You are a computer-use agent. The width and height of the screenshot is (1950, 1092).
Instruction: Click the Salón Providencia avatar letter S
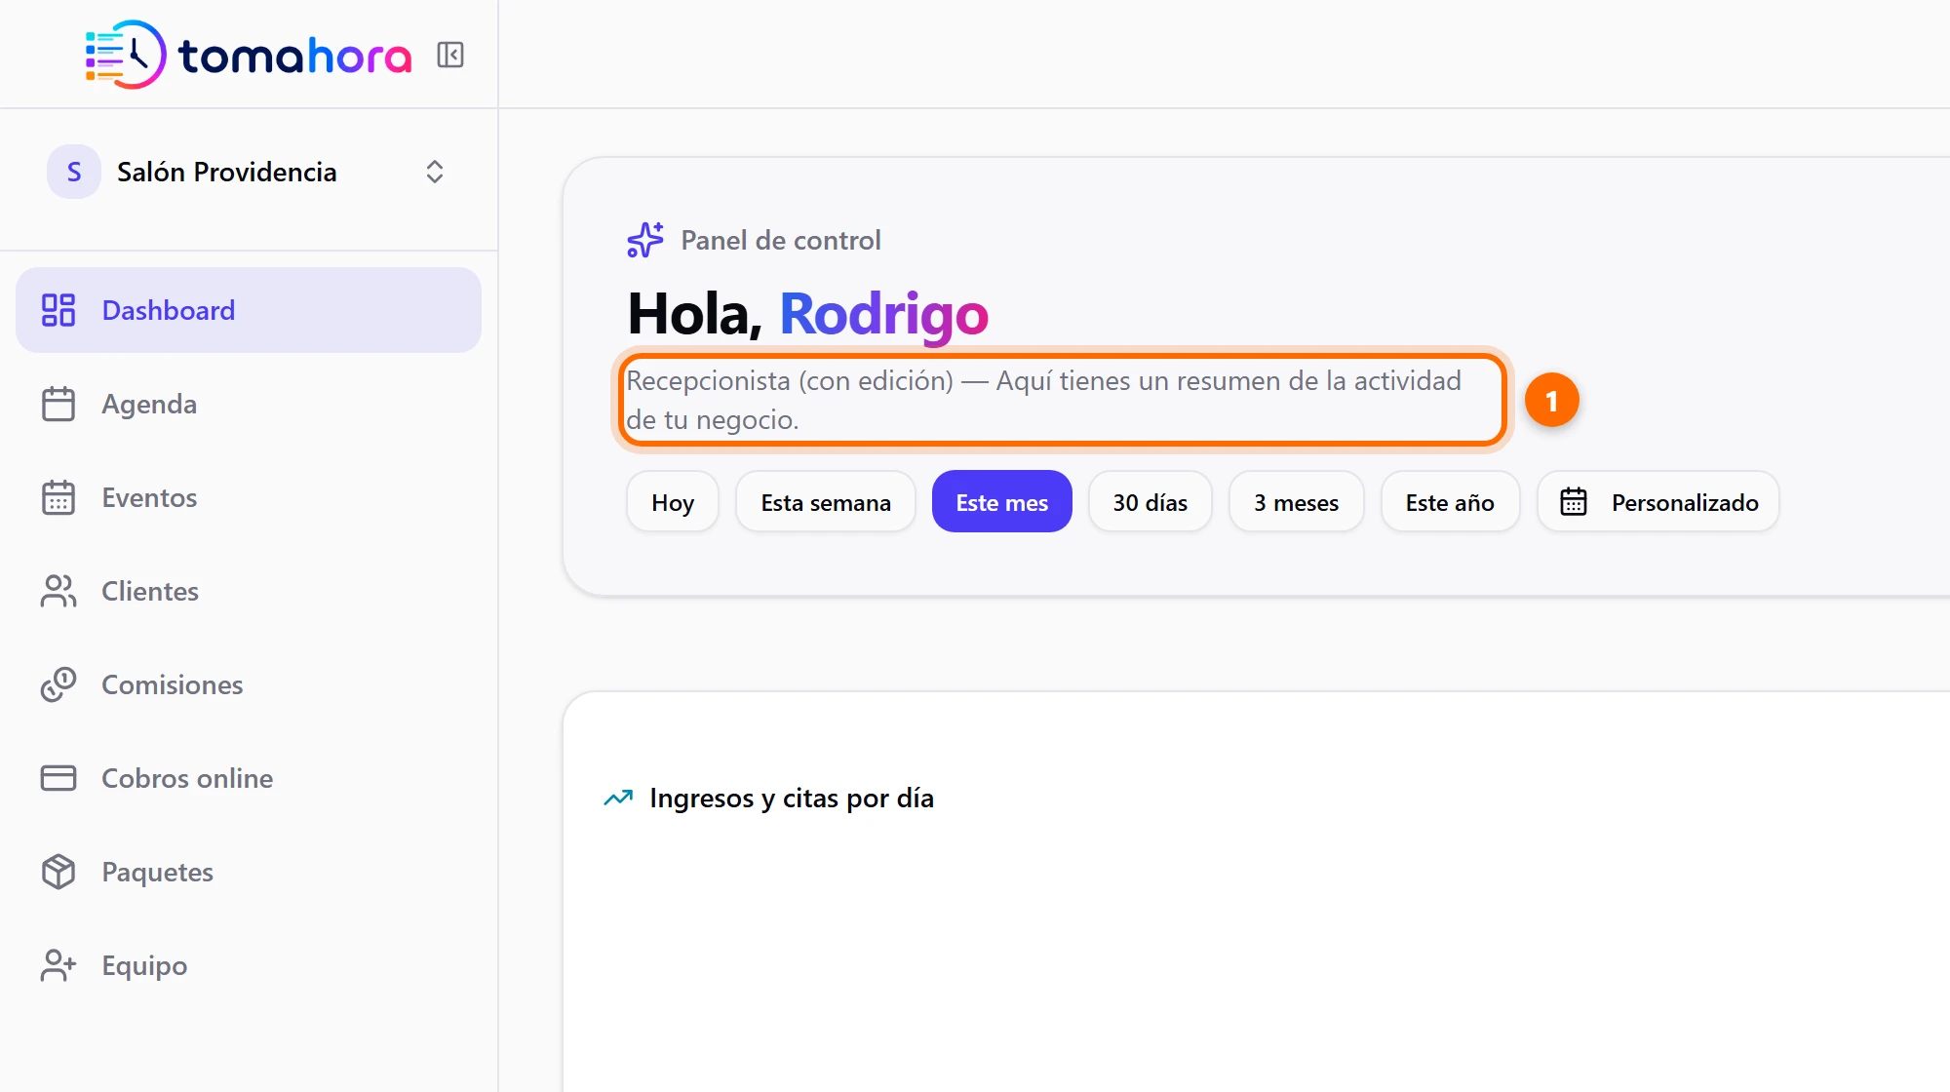[x=74, y=172]
